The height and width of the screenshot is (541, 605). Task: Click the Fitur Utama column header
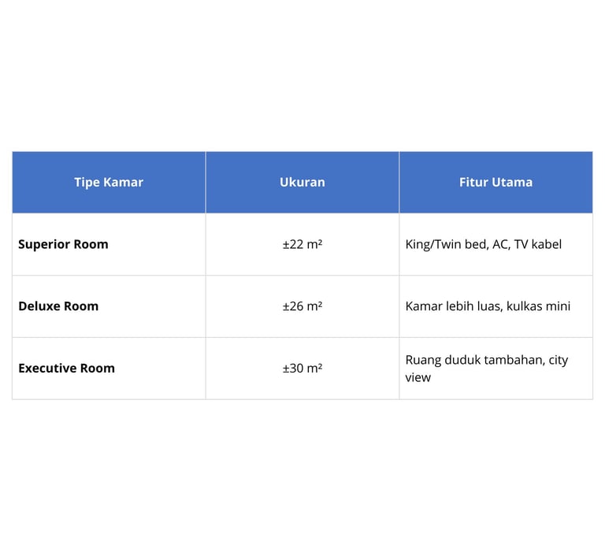[x=496, y=182]
